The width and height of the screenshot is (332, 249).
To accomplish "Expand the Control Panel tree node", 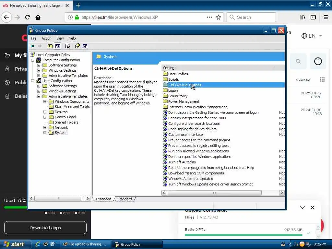I will (45, 117).
